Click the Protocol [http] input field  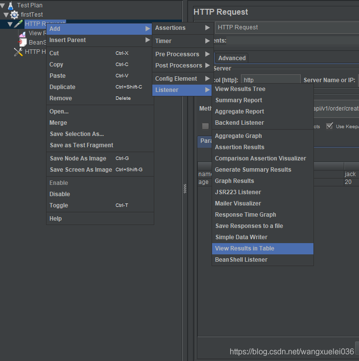(270, 80)
